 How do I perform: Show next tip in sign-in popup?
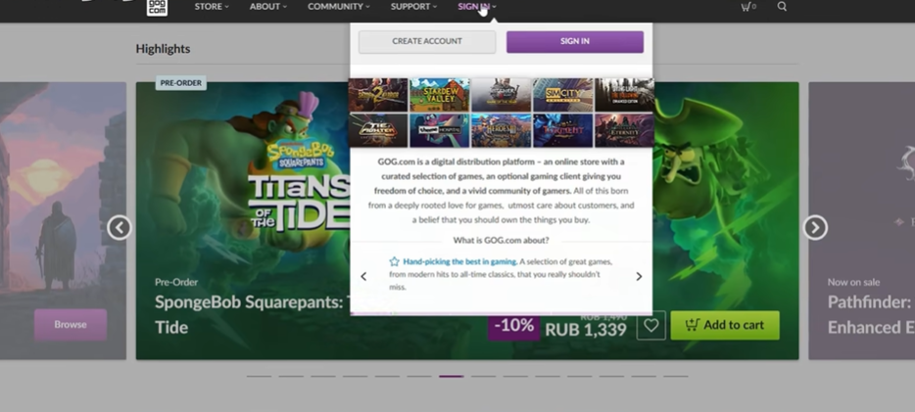click(x=639, y=276)
